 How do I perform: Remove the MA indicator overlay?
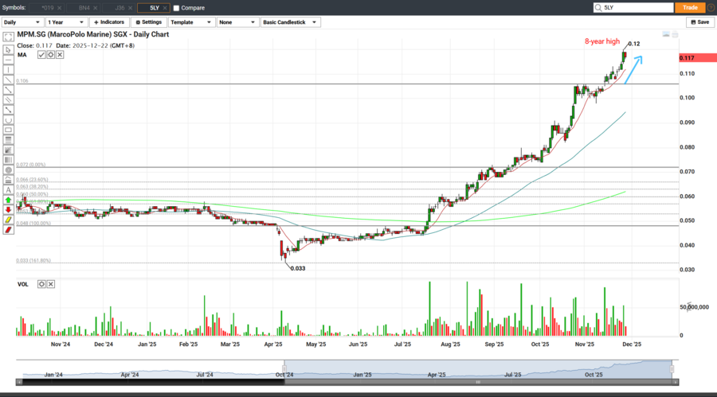click(x=59, y=55)
